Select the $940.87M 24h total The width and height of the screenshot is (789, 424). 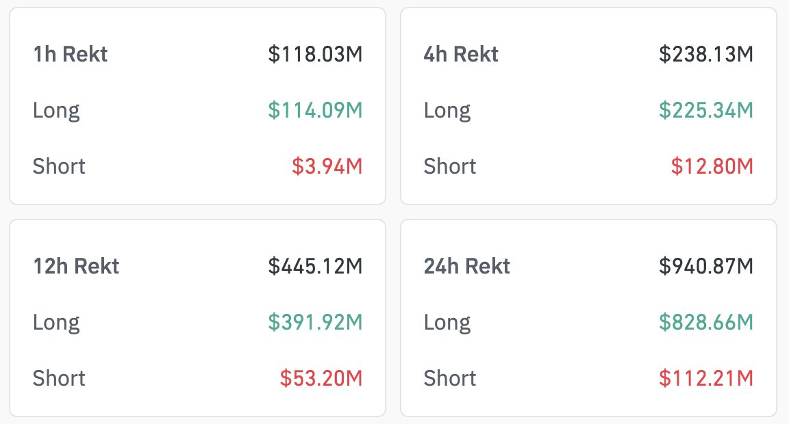706,266
